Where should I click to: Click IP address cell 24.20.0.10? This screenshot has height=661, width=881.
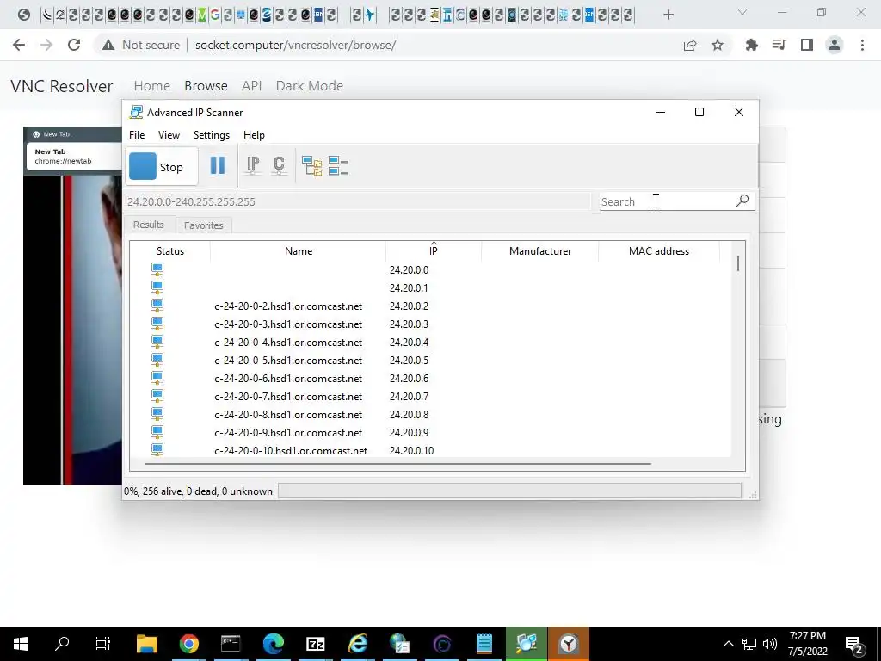coord(412,451)
